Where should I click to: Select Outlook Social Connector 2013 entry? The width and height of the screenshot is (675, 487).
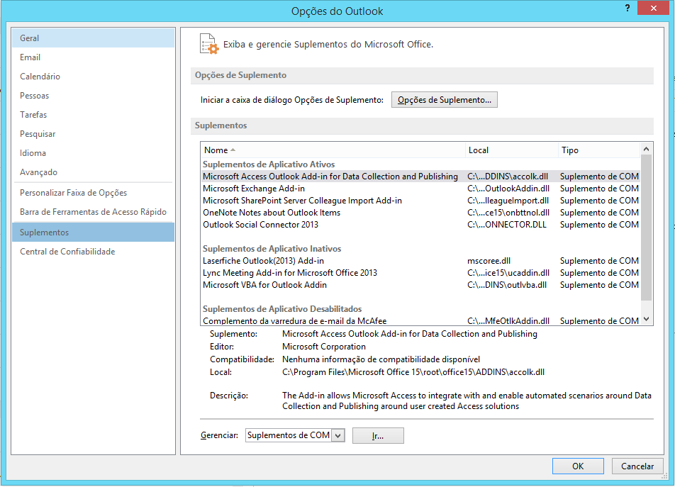click(260, 225)
